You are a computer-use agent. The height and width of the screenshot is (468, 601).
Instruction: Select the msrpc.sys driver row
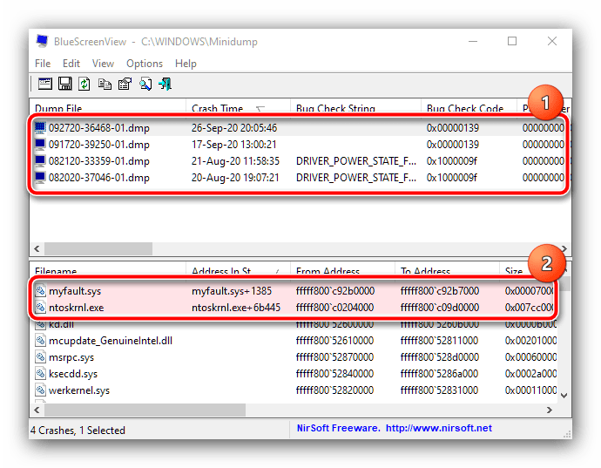(295, 357)
